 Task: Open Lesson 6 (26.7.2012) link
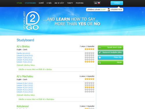(25, 83)
